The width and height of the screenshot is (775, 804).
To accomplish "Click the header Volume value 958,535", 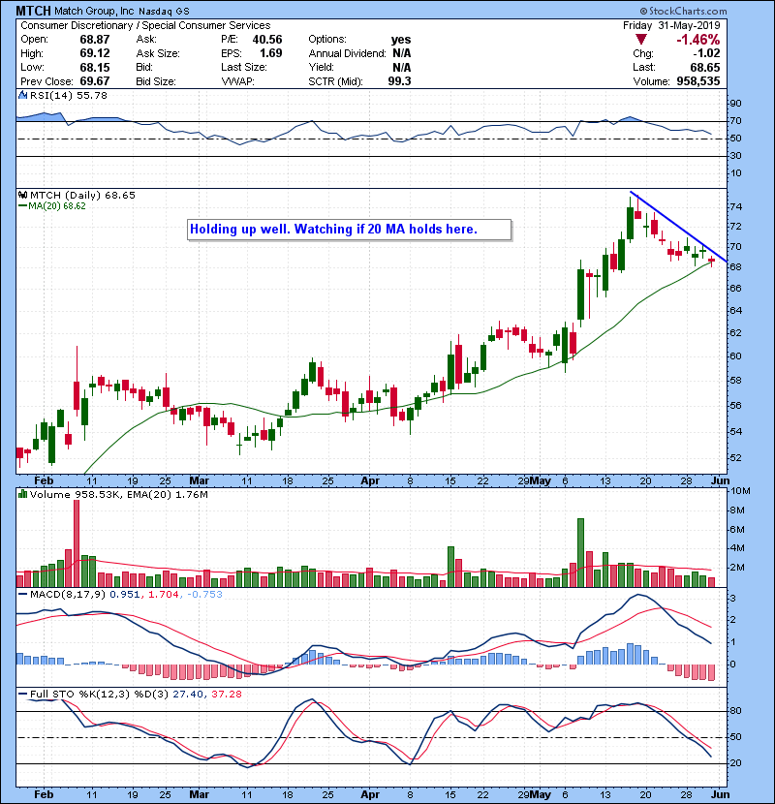I will point(698,81).
